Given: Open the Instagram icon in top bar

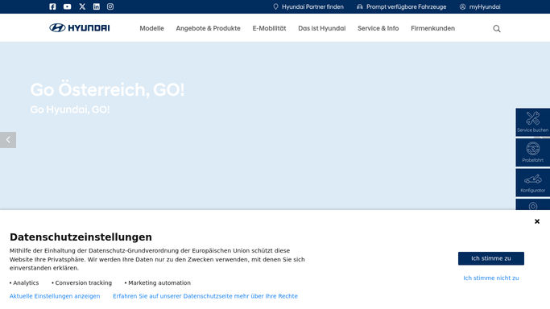Looking at the screenshot, I should [110, 6].
